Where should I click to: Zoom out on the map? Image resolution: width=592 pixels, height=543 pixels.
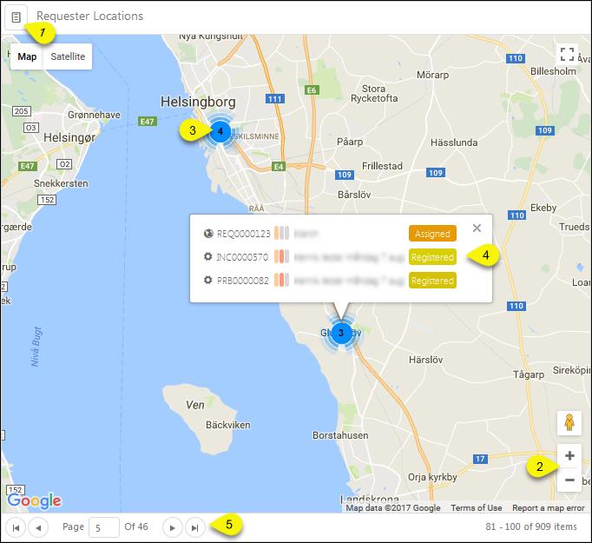[x=569, y=480]
